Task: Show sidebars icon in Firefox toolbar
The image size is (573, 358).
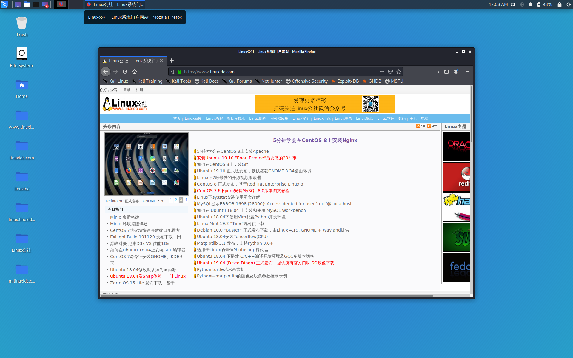Action: click(446, 72)
